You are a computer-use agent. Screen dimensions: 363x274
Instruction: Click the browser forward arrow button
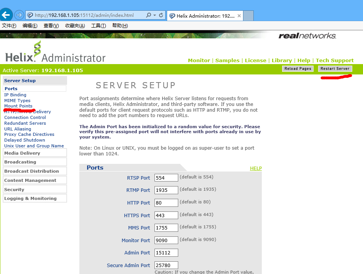19,15
